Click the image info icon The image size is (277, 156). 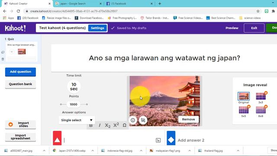point(133,120)
